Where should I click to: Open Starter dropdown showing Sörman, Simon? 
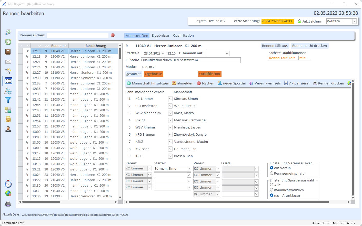point(189,169)
